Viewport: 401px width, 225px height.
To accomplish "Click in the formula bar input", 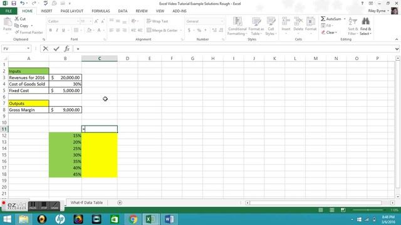I will 234,49.
